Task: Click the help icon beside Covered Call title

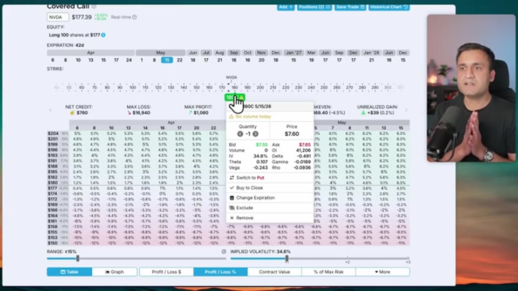Action: click(94, 6)
